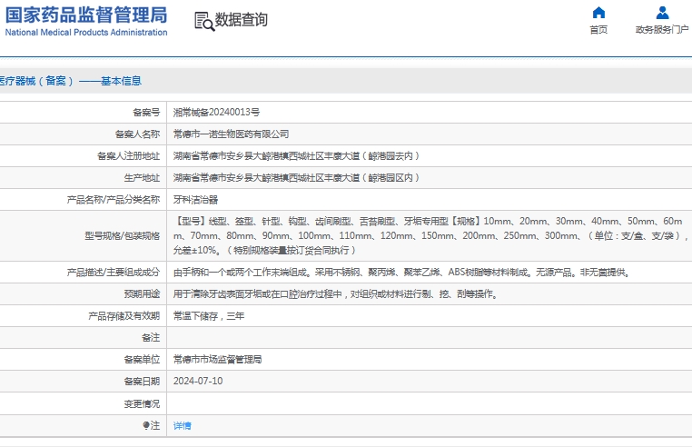Screen dimensions: 692x447
Task: Click the product description starting 由手柄和
Action: click(402, 272)
